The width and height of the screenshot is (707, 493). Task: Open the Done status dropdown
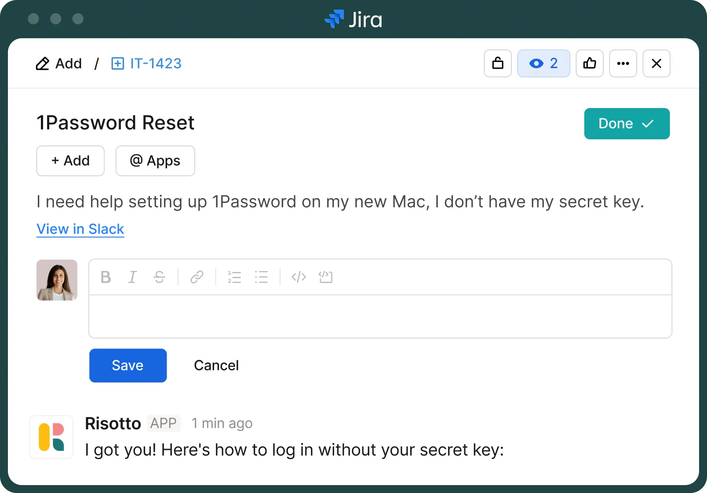point(627,123)
